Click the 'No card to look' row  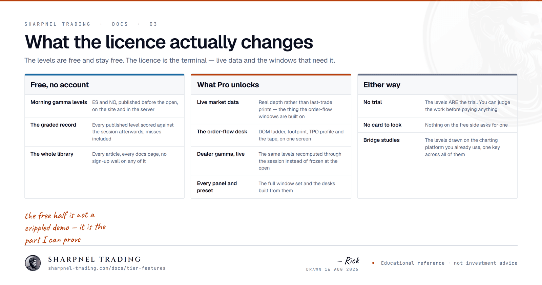point(437,125)
